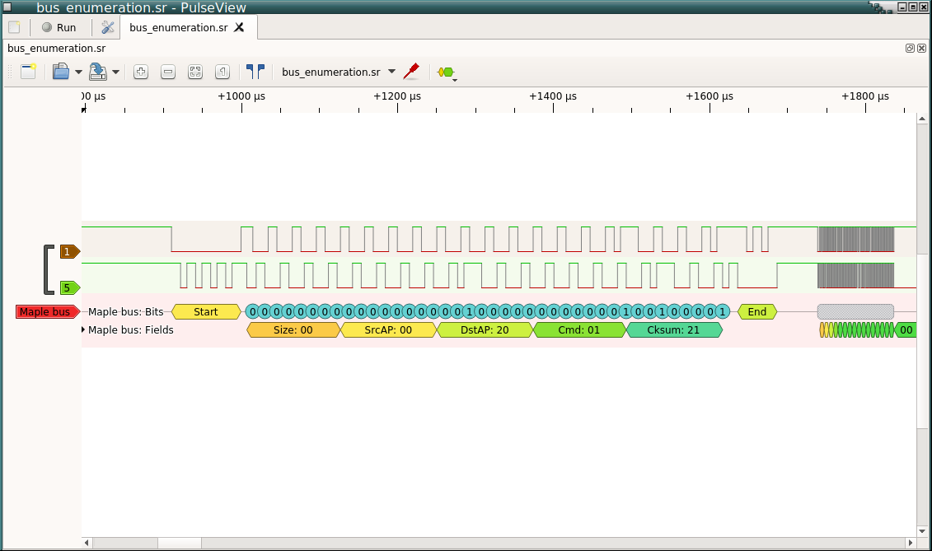Viewport: 932px width, 551px height.
Task: Select the channel 5 label
Action: pyautogui.click(x=69, y=287)
